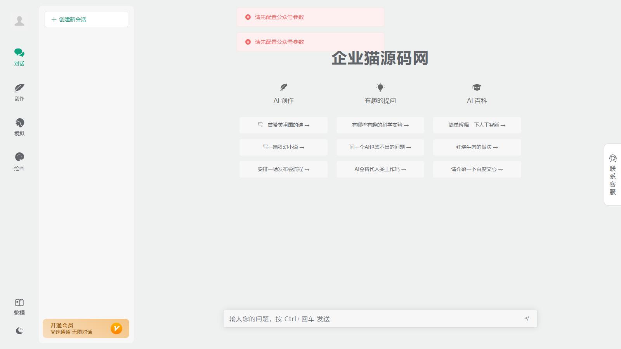Open the 创作 feather icon section

pos(19,92)
